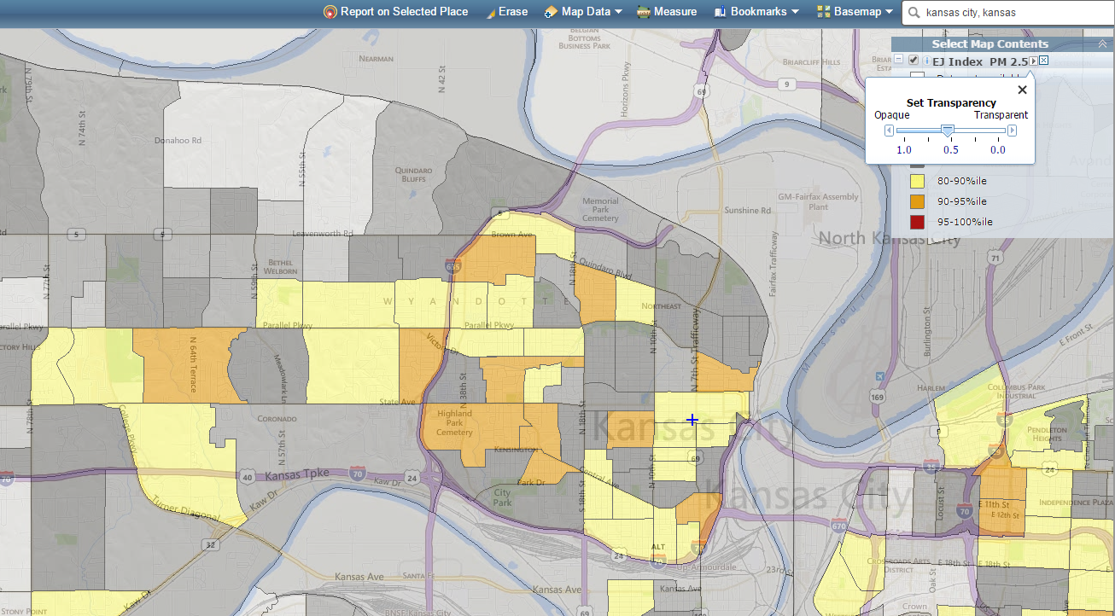The height and width of the screenshot is (616, 1115).
Task: Click the slider's right arrow toward Transparent
Action: [x=1012, y=131]
